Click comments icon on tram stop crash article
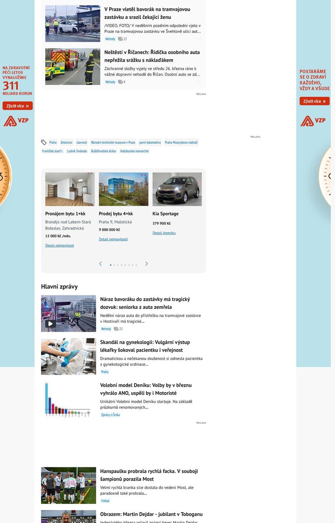This screenshot has width=335, height=523. click(120, 39)
